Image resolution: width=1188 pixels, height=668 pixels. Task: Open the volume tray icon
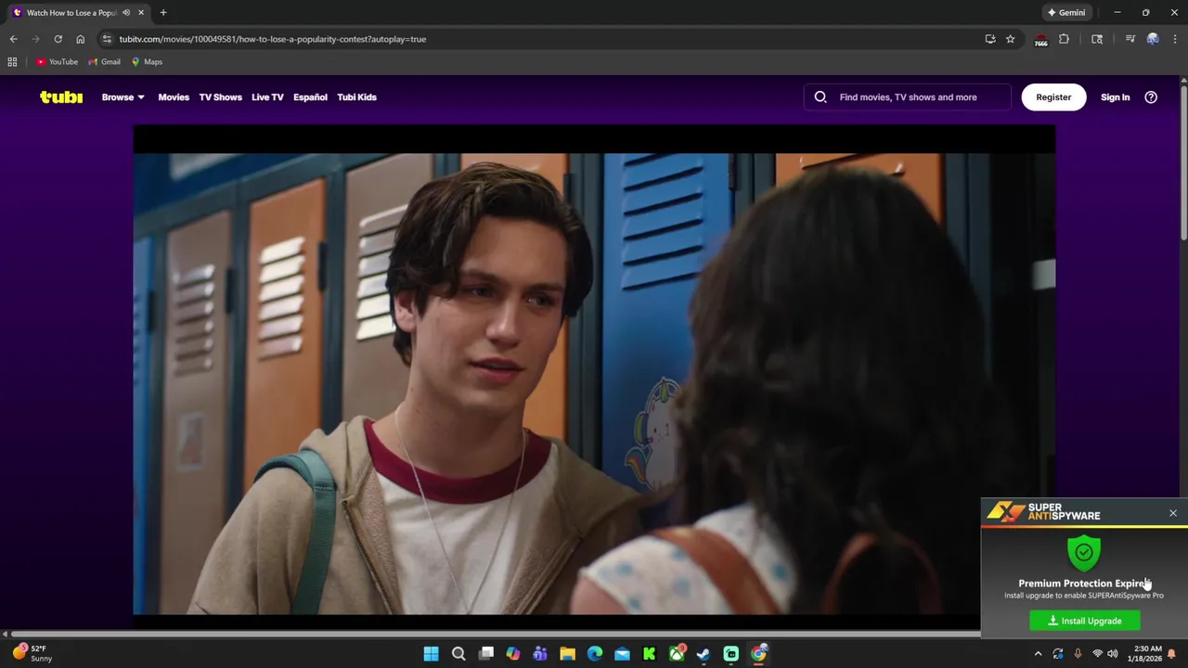[1112, 654]
